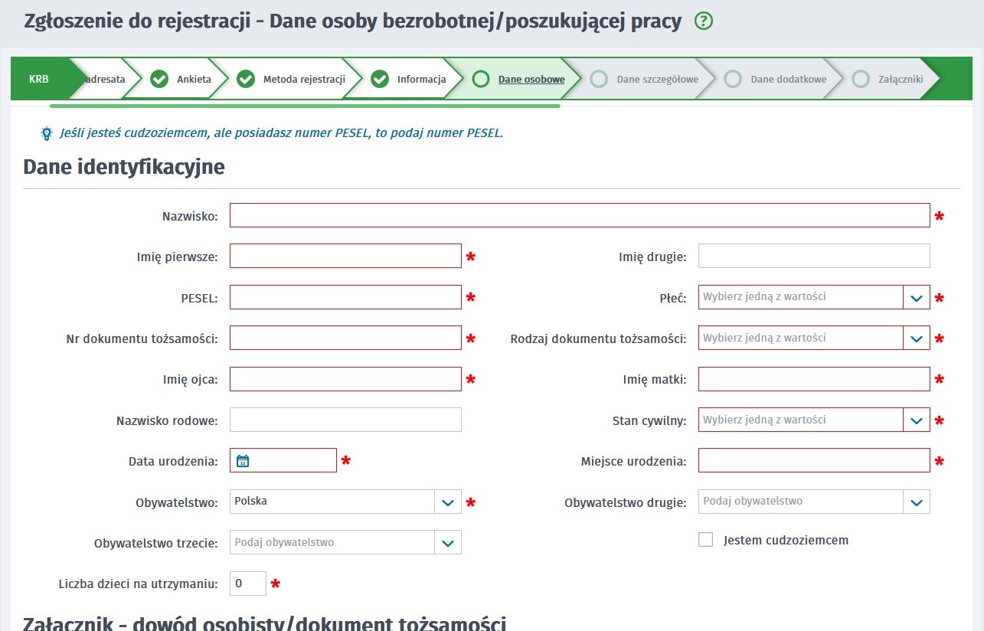Click the Nazwisko rodowe input field
This screenshot has height=631, width=984.
click(x=345, y=420)
